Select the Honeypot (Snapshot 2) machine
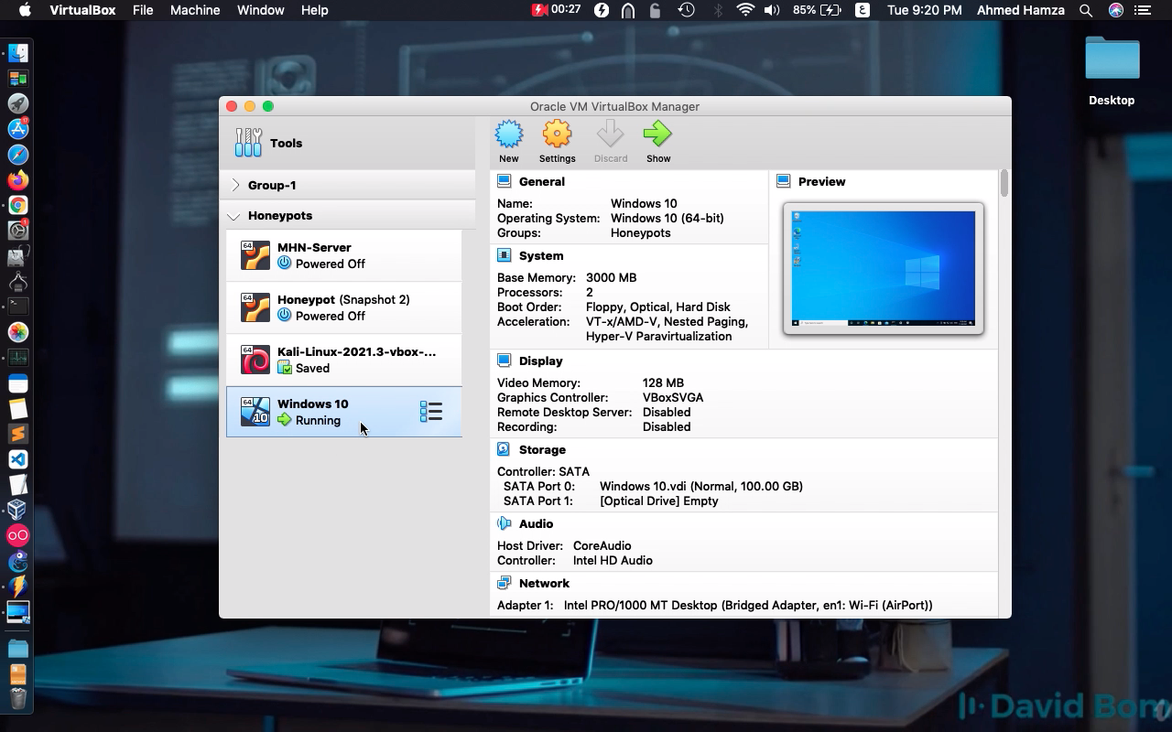 coord(343,307)
